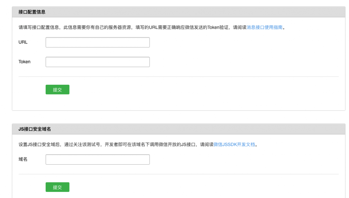Click the Token field label
This screenshot has width=349, height=198.
point(25,62)
